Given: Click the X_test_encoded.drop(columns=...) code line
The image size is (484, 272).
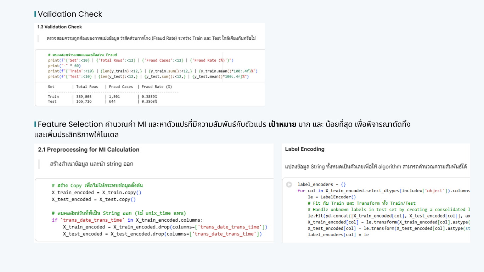Looking at the screenshot, I should click(162, 234).
